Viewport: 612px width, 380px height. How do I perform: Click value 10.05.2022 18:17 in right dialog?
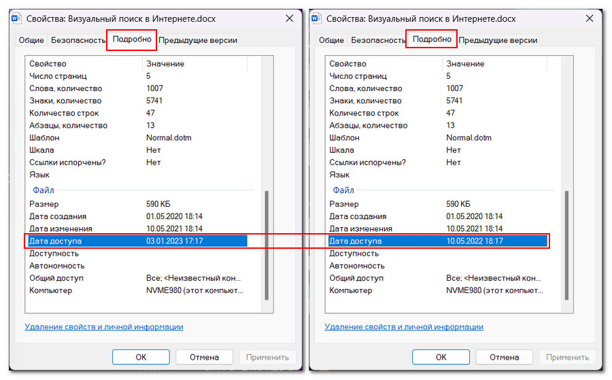(475, 241)
